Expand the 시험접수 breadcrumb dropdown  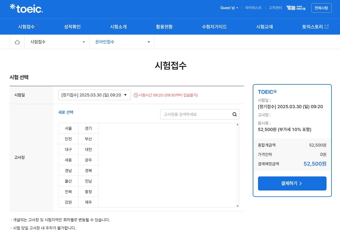tap(84, 42)
